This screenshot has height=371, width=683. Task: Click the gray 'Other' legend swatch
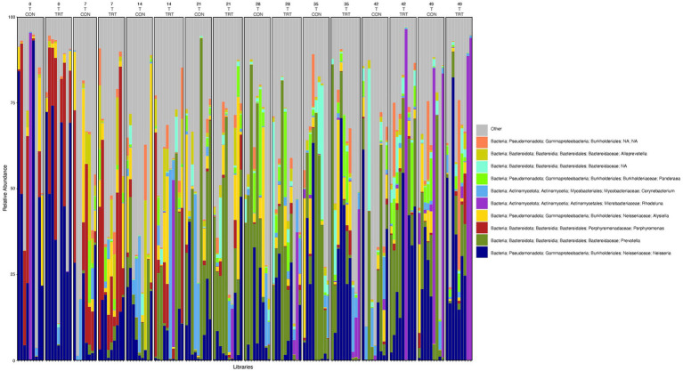[x=482, y=129]
